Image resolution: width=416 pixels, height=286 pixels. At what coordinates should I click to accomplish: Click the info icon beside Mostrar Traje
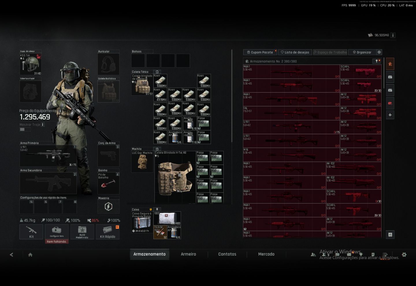43,125
